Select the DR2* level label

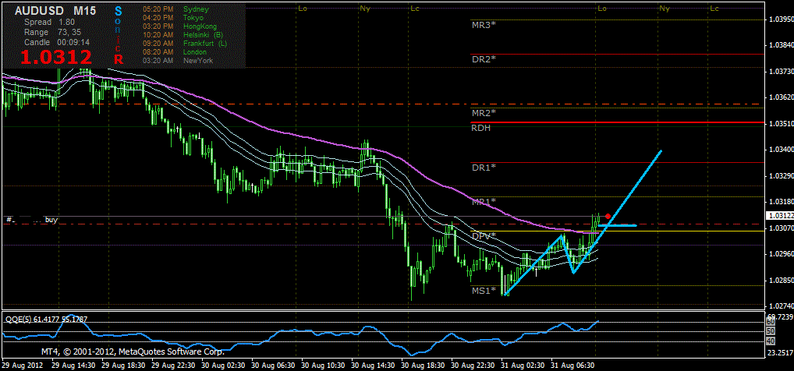pyautogui.click(x=484, y=59)
